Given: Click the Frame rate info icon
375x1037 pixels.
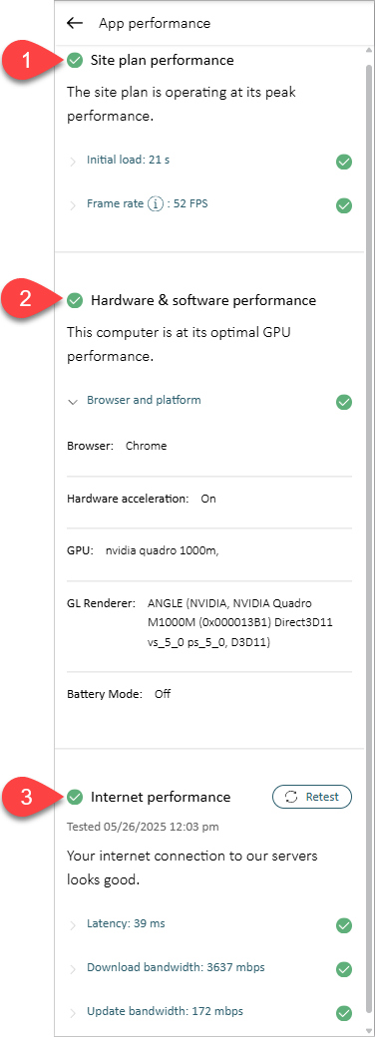Looking at the screenshot, I should [x=155, y=204].
